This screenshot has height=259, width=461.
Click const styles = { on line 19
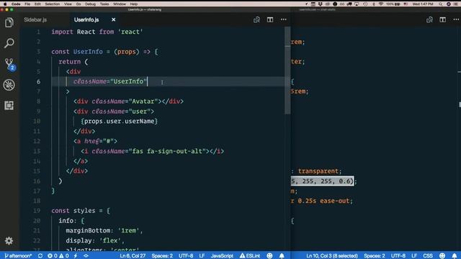point(81,211)
